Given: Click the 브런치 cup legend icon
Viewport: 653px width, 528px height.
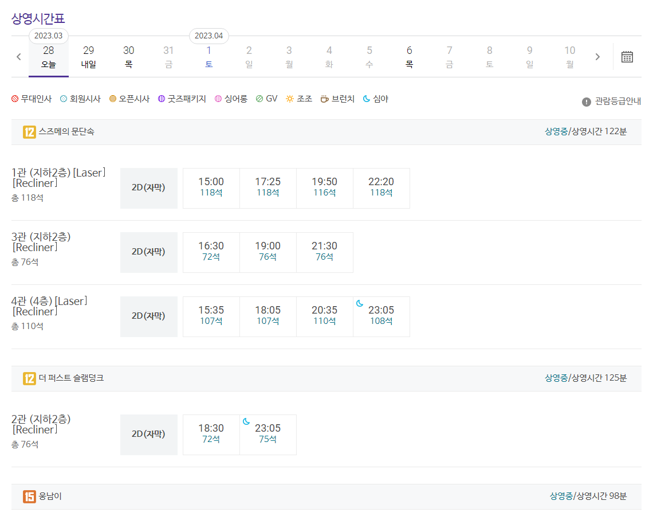Looking at the screenshot, I should [325, 99].
